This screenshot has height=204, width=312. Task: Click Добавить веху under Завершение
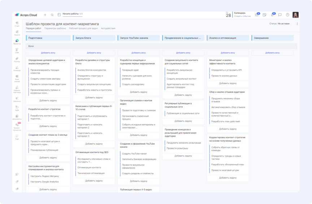(x=272, y=53)
